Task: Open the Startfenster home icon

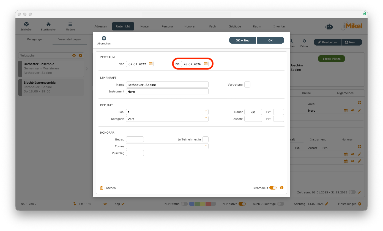Action: [x=48, y=24]
